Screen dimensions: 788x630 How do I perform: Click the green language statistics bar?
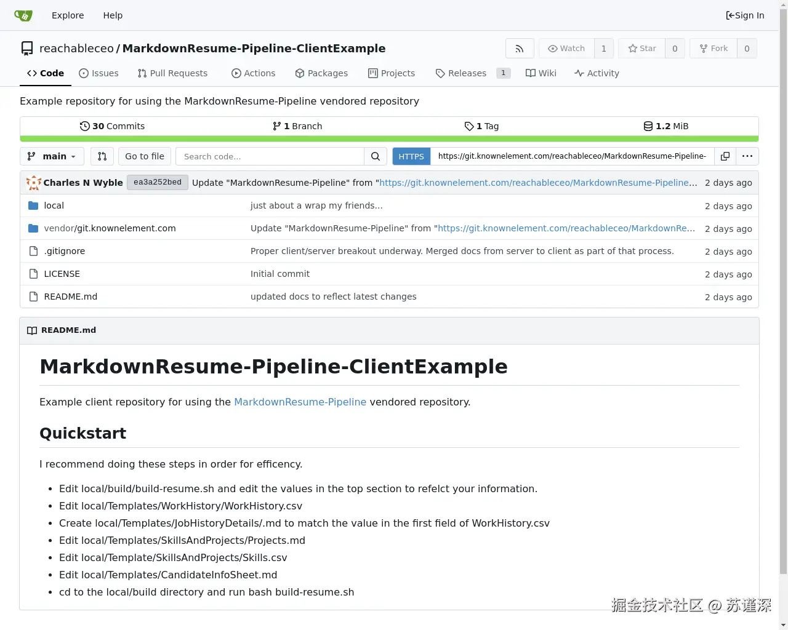[389, 139]
